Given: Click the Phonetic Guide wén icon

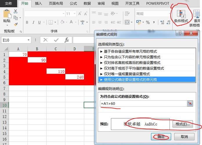Looking at the screenshot, I should 82,22.
